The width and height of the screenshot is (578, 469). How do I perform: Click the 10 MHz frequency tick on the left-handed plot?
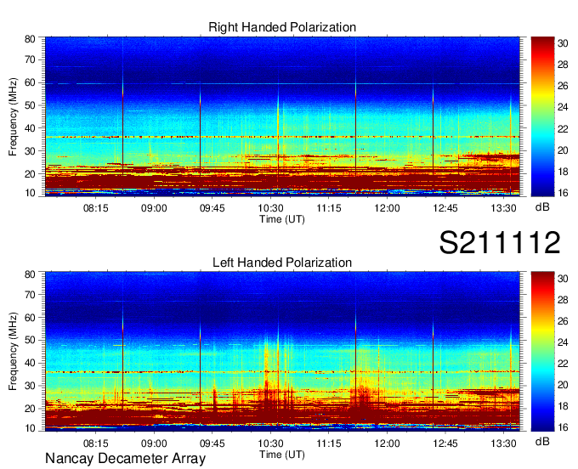coord(30,428)
